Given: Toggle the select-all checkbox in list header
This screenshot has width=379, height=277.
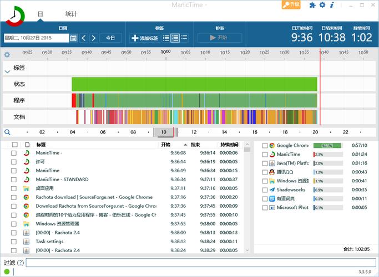Looking at the screenshot, I should point(15,145).
